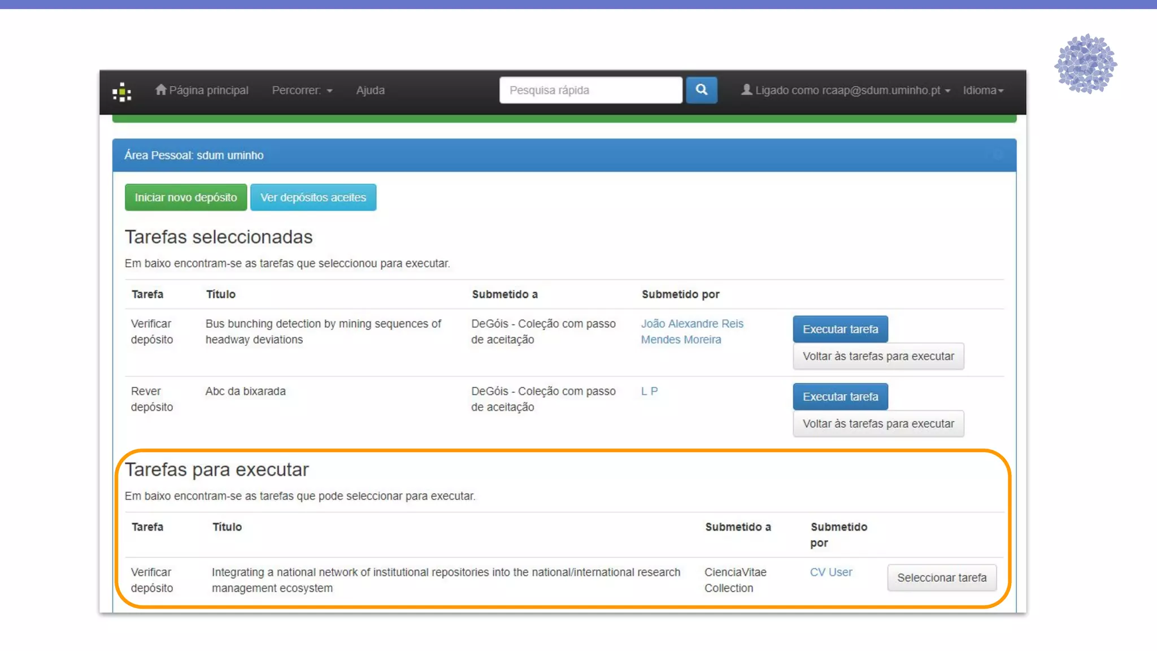The width and height of the screenshot is (1157, 651).
Task: Click the repository logo icon in navbar
Action: [x=121, y=92]
